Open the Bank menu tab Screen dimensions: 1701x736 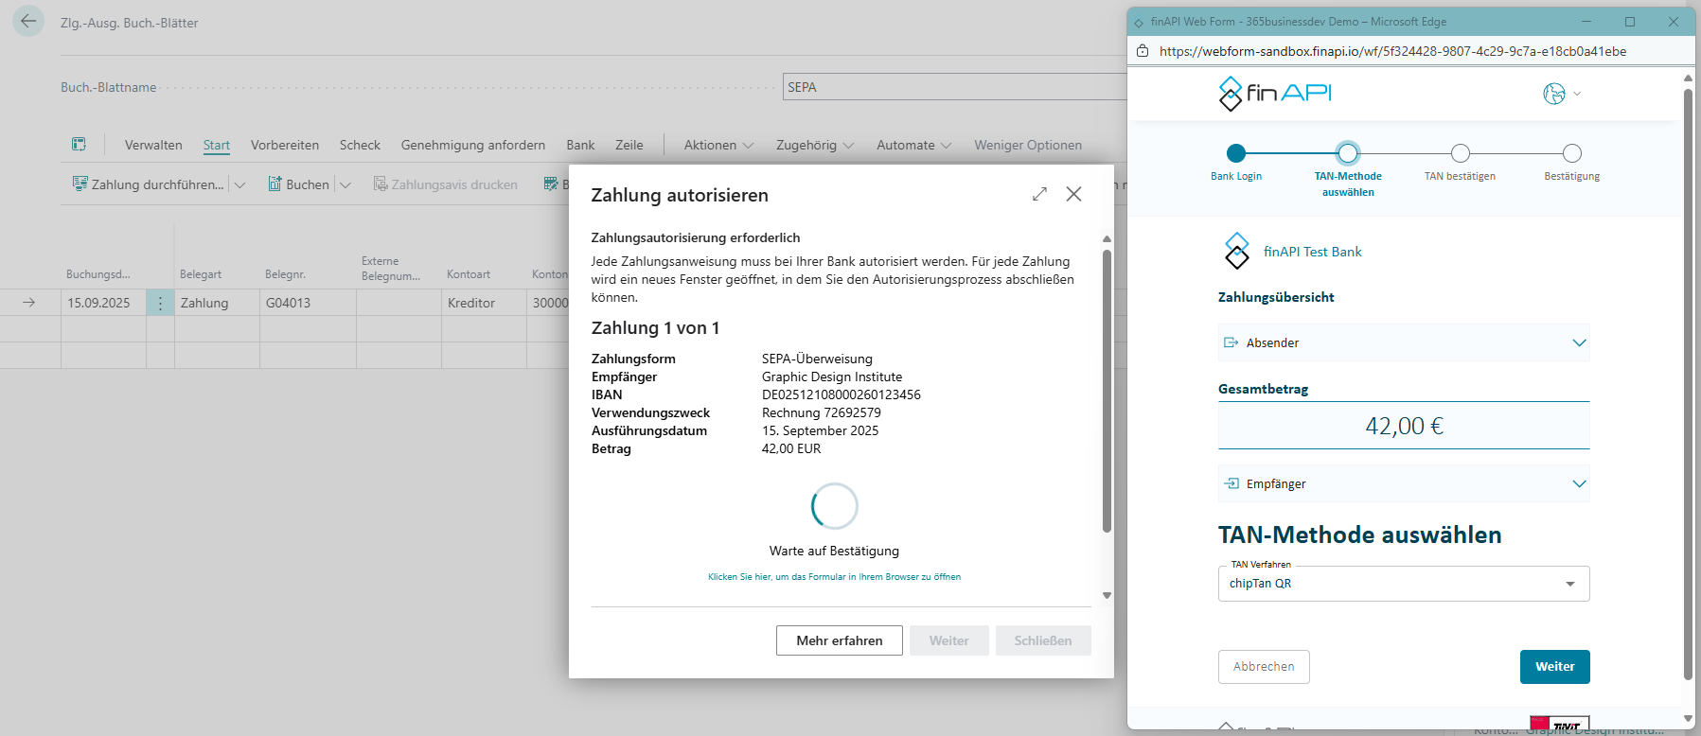pyautogui.click(x=580, y=145)
